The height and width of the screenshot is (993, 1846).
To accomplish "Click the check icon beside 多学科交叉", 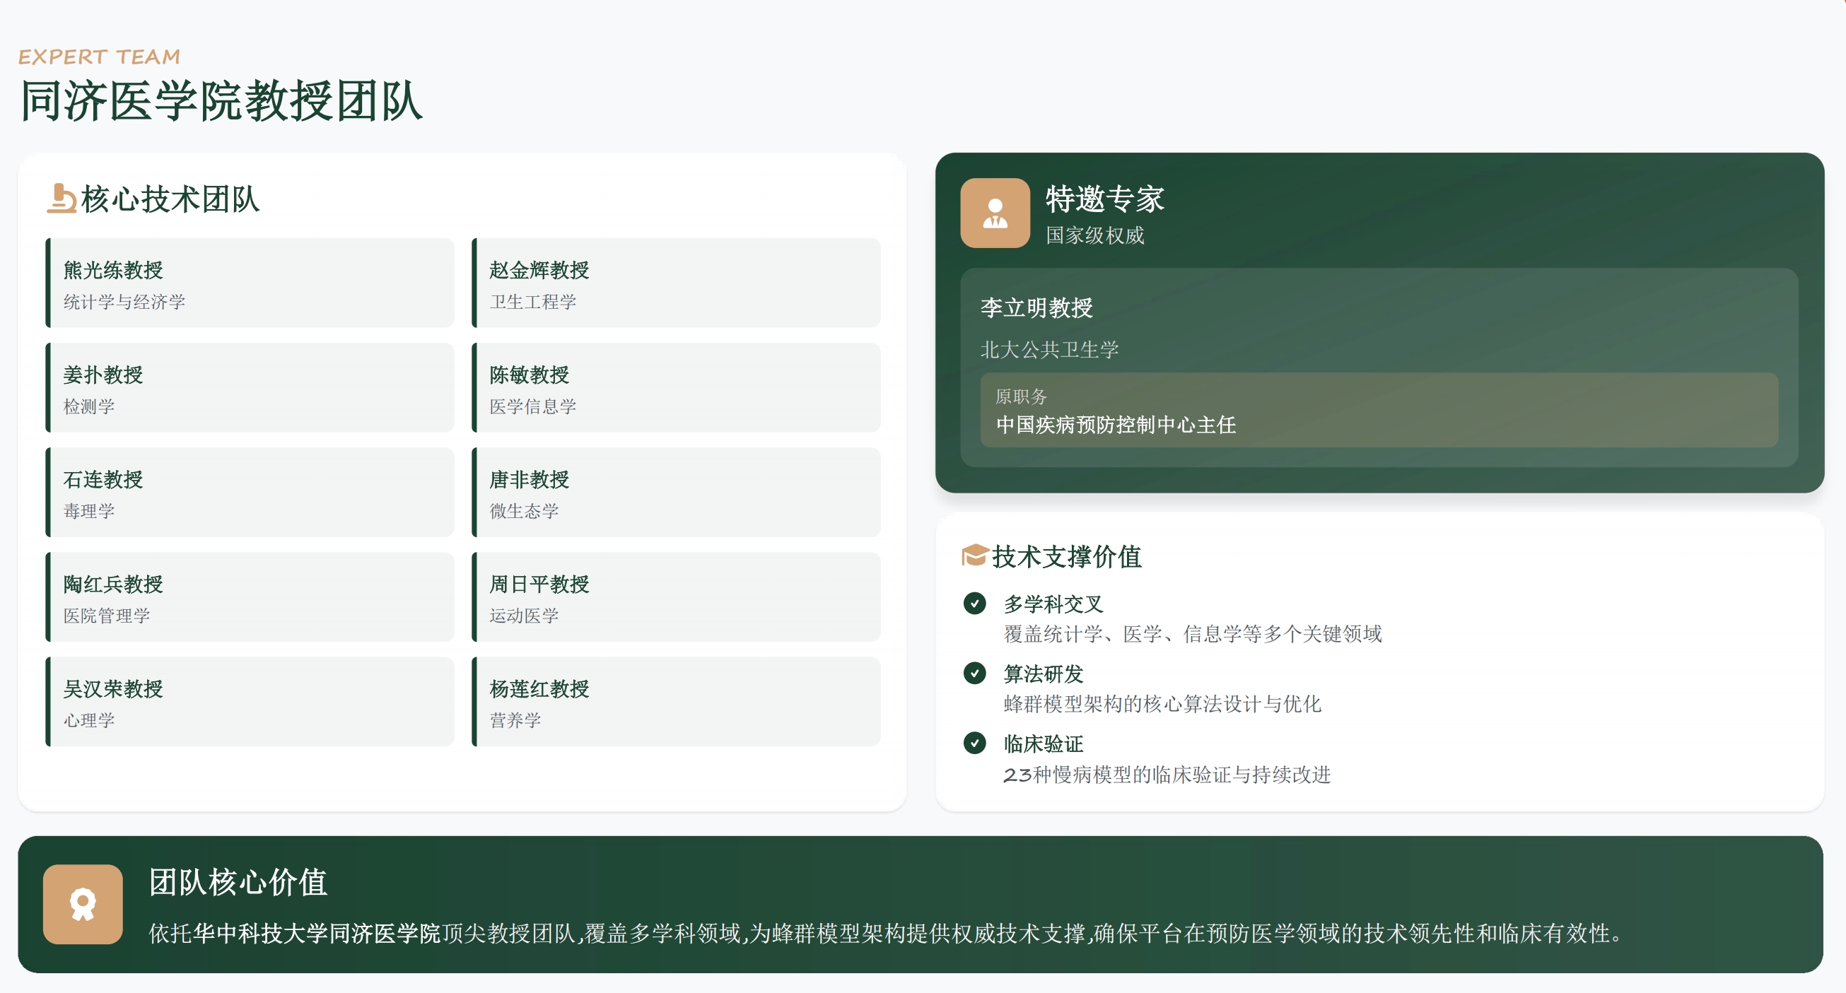I will (x=974, y=604).
